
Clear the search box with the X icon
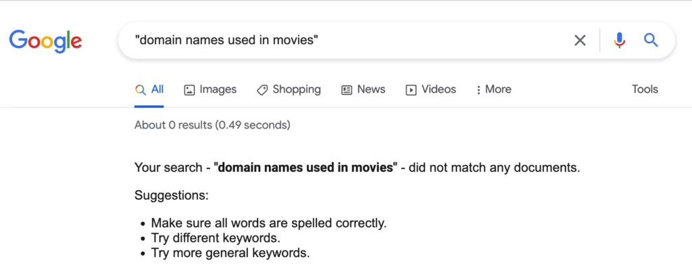click(580, 41)
